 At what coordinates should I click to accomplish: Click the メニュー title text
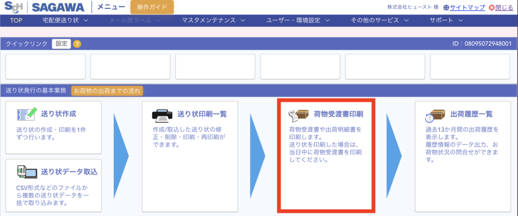[111, 7]
